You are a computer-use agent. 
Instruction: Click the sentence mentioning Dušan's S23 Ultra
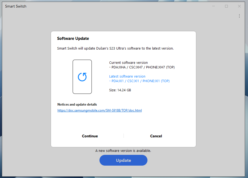tap(115, 48)
